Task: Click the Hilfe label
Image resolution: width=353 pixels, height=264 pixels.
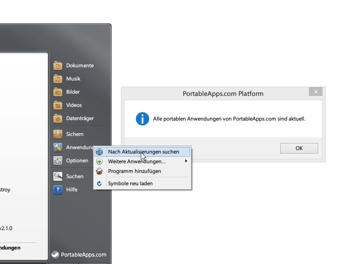Action: [72, 190]
